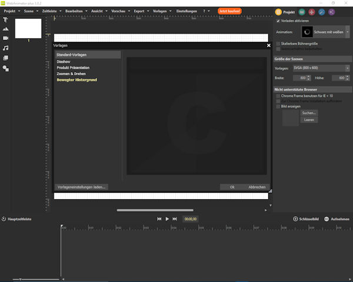Toggle the disabled Chrome Frame Installation checkbox
Viewport: 353px width, 282px height.
point(278,101)
